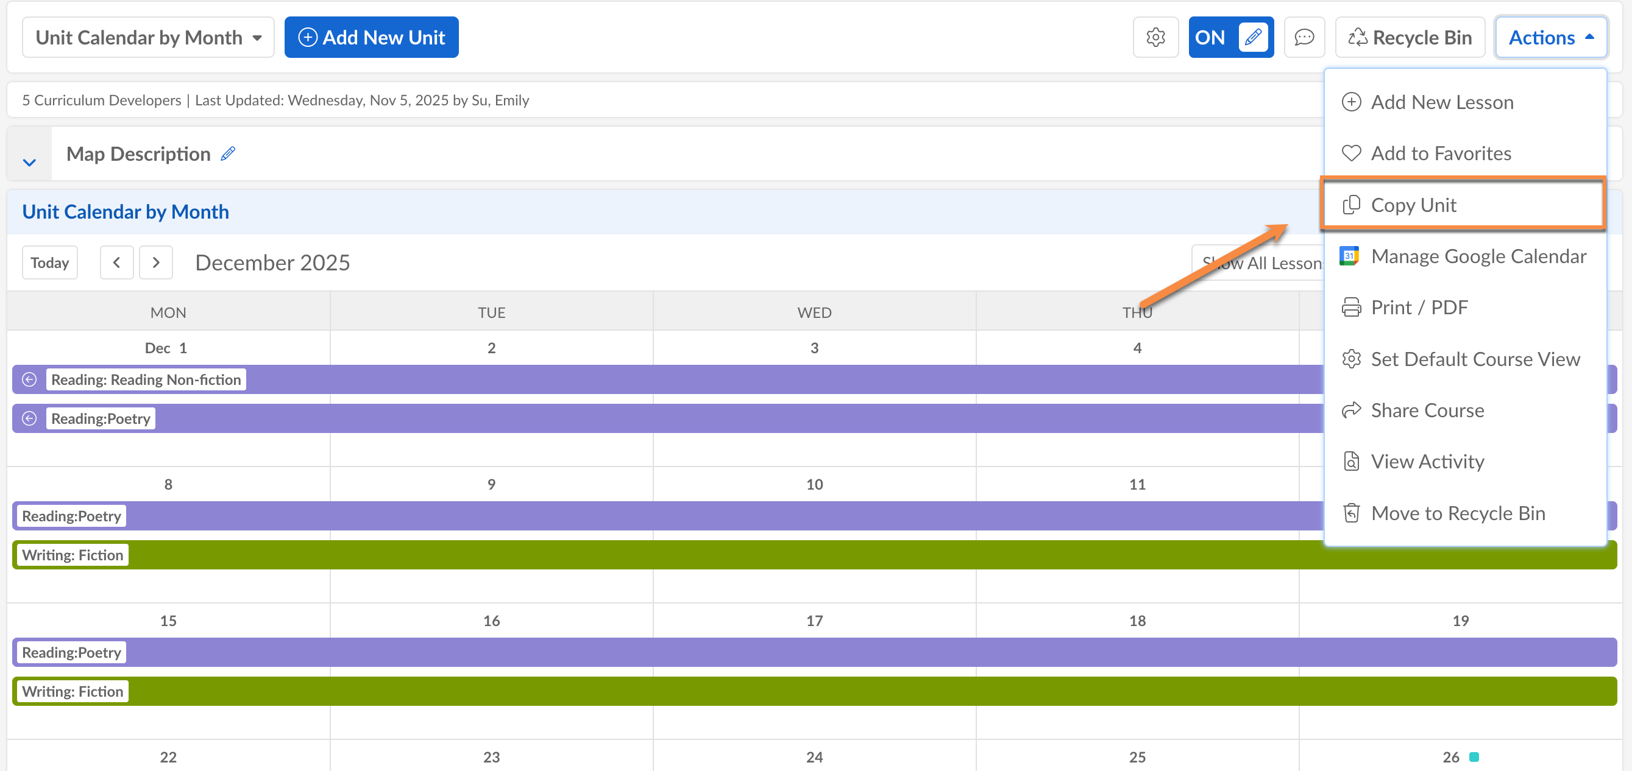Image resolution: width=1632 pixels, height=771 pixels.
Task: Open the Recycle Bin button
Action: click(x=1410, y=37)
